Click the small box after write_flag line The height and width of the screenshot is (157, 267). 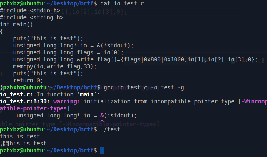coord(261,60)
